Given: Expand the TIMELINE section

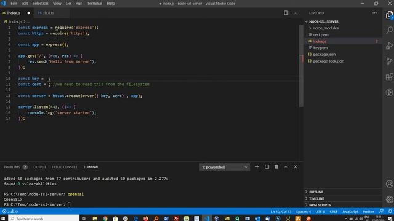Looking at the screenshot, I should [x=316, y=198].
